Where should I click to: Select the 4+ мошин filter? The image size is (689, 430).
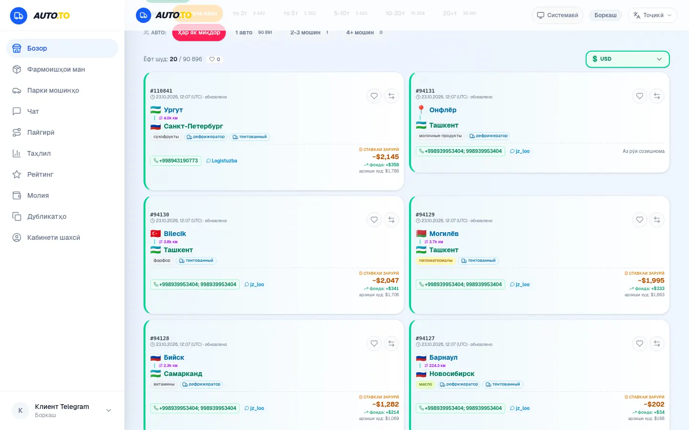[x=364, y=32]
